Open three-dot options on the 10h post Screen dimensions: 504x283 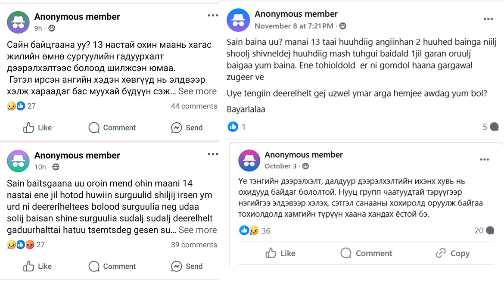click(213, 154)
